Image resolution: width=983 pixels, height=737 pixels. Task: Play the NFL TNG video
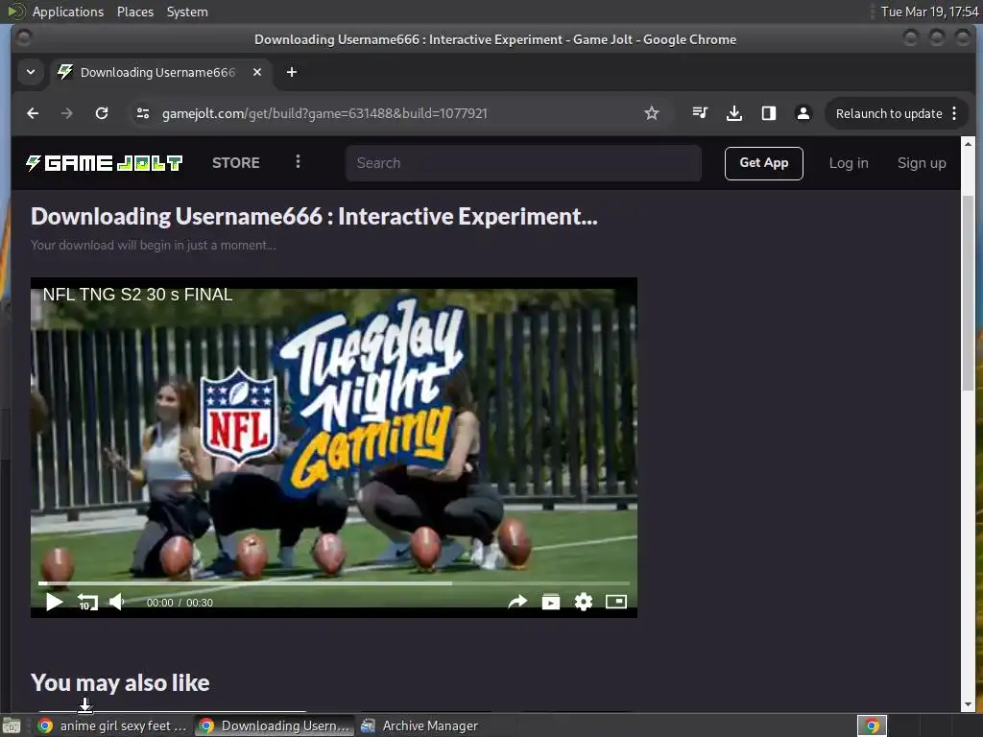point(54,603)
